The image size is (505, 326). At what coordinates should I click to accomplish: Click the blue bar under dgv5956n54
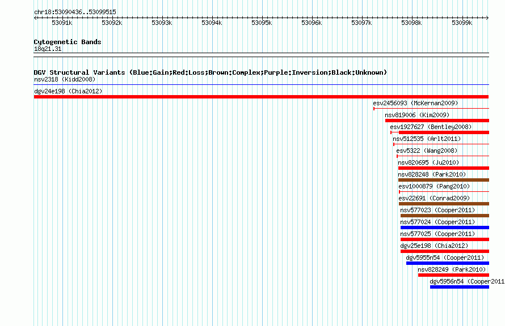point(460,287)
